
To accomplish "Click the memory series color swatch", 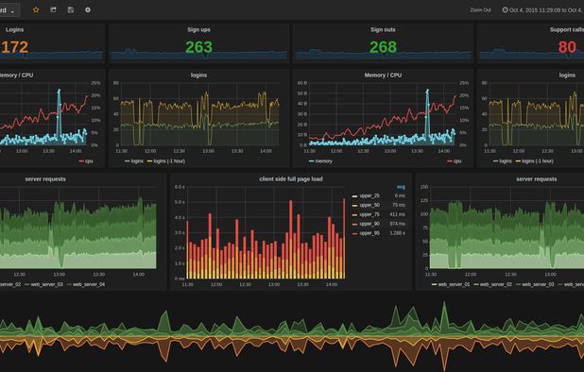I will tap(311, 161).
